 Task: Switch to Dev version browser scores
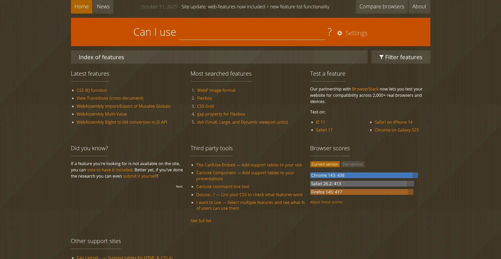tap(353, 164)
